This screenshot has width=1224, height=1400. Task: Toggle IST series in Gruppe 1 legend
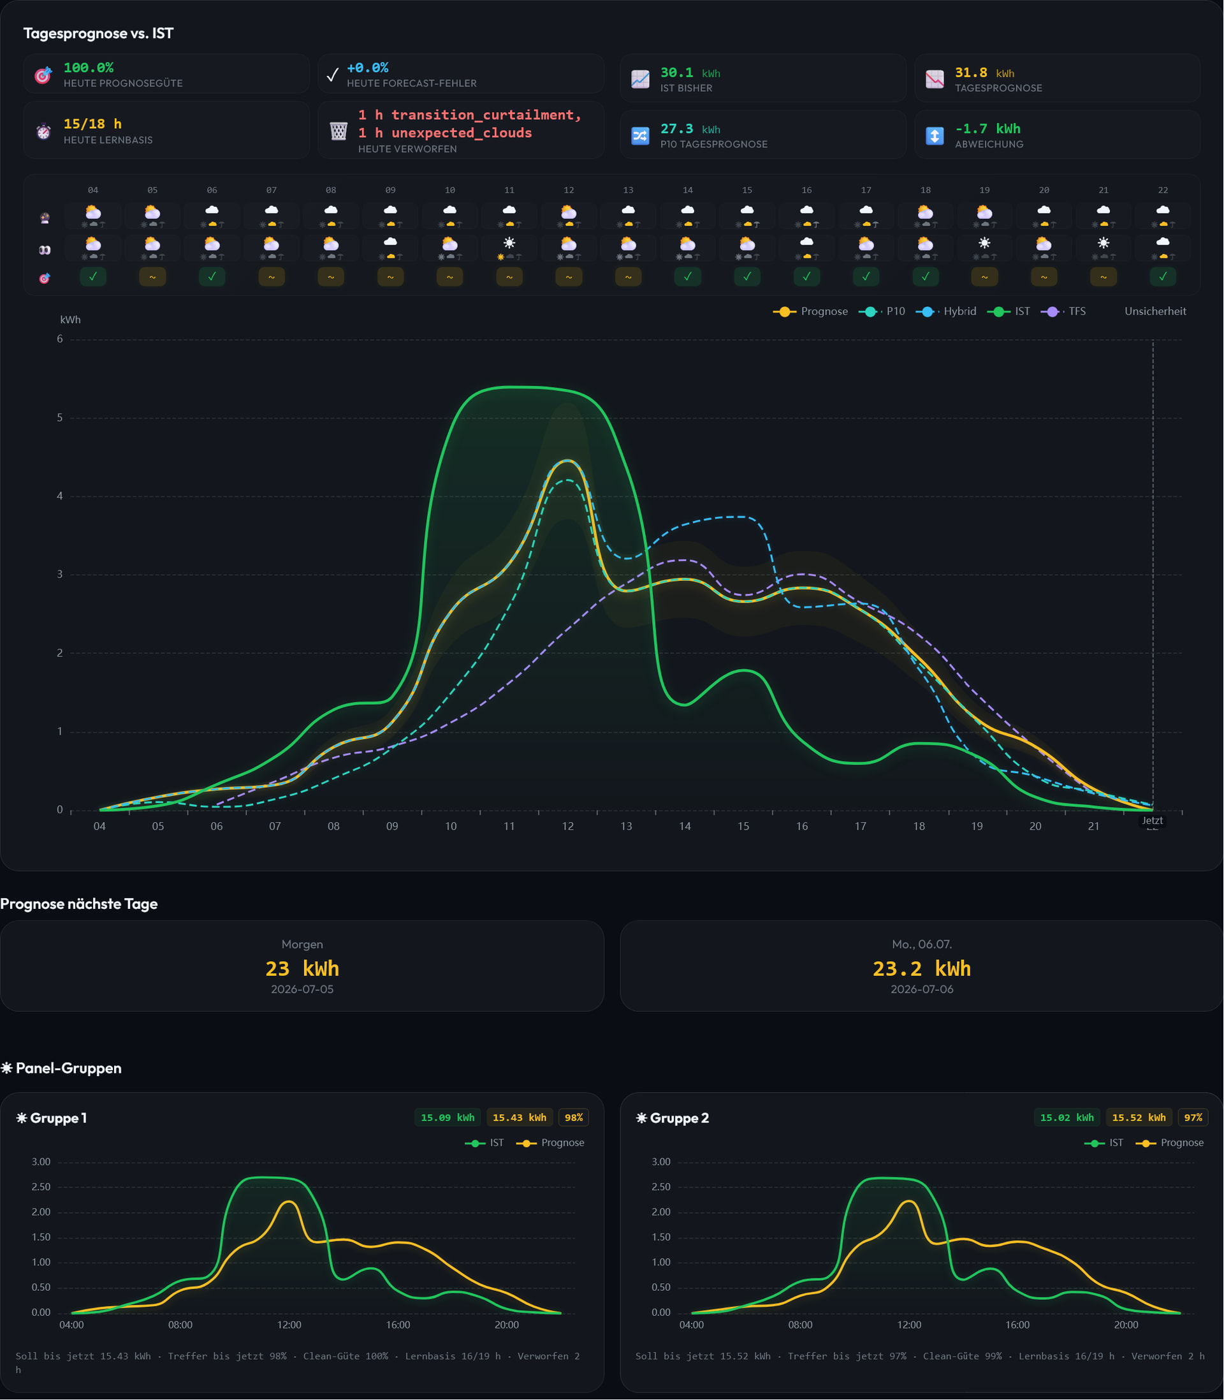click(x=484, y=1143)
